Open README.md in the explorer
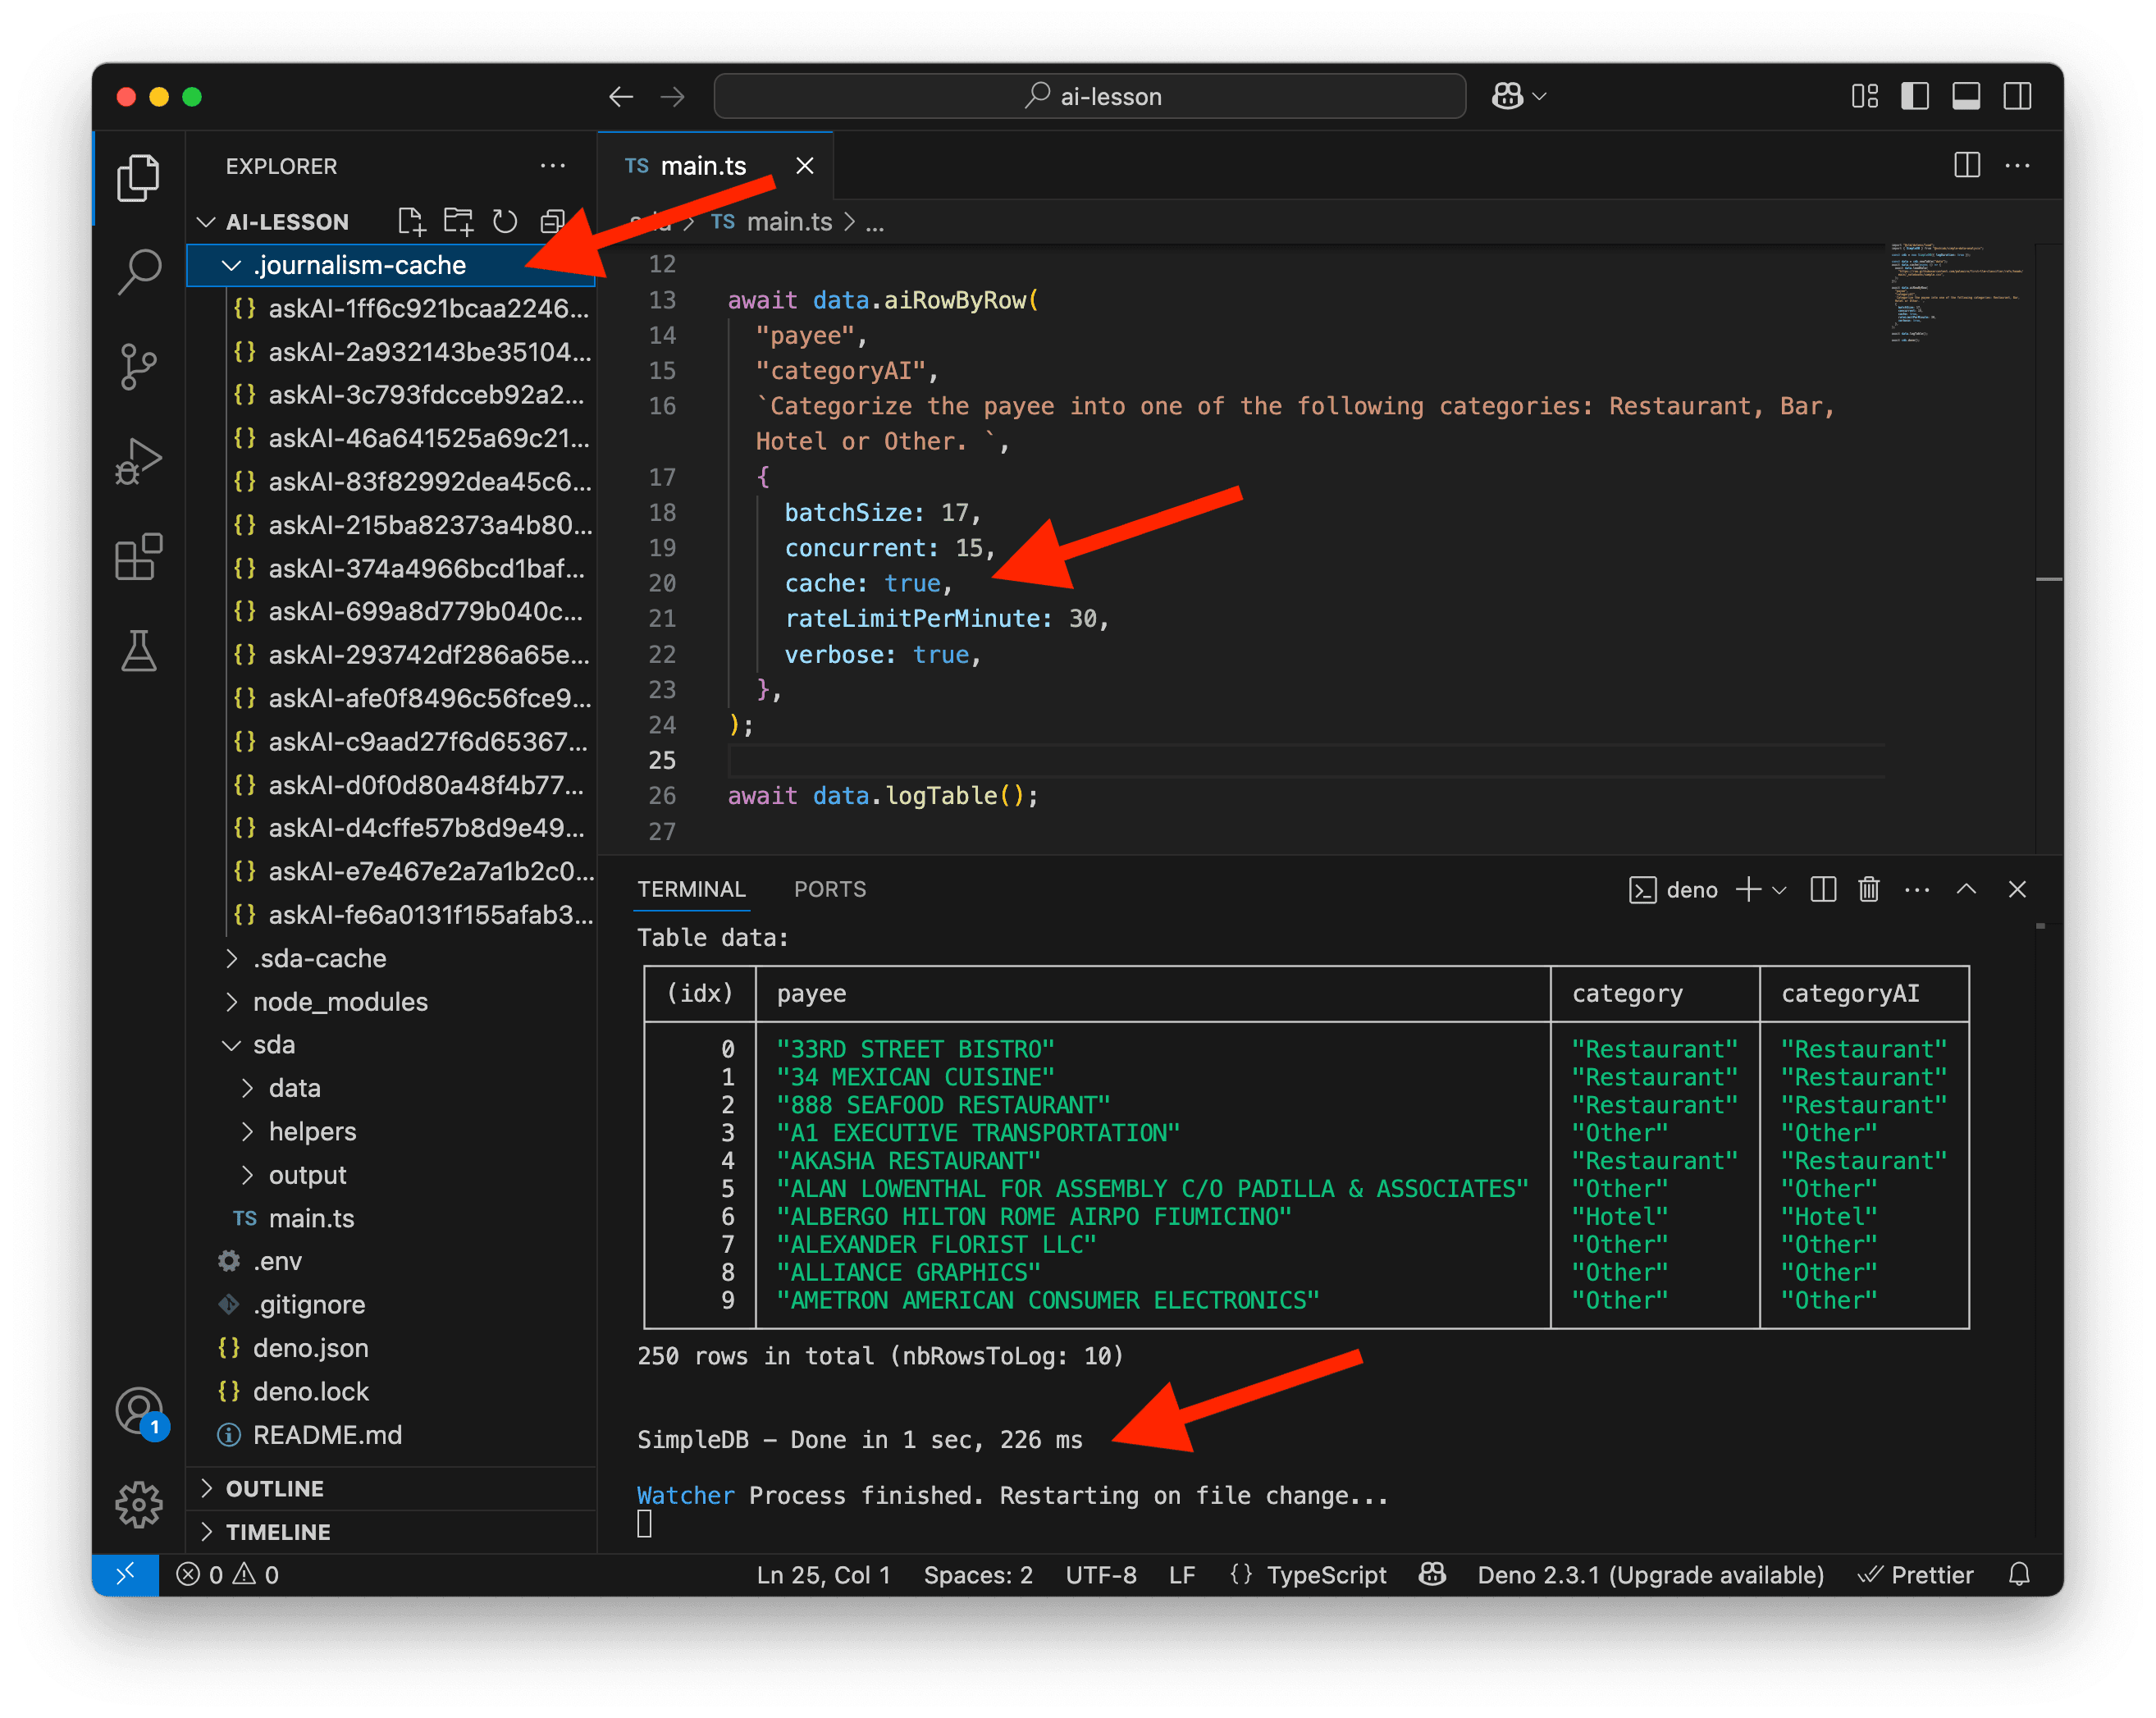2156x1718 pixels. tap(391, 1434)
